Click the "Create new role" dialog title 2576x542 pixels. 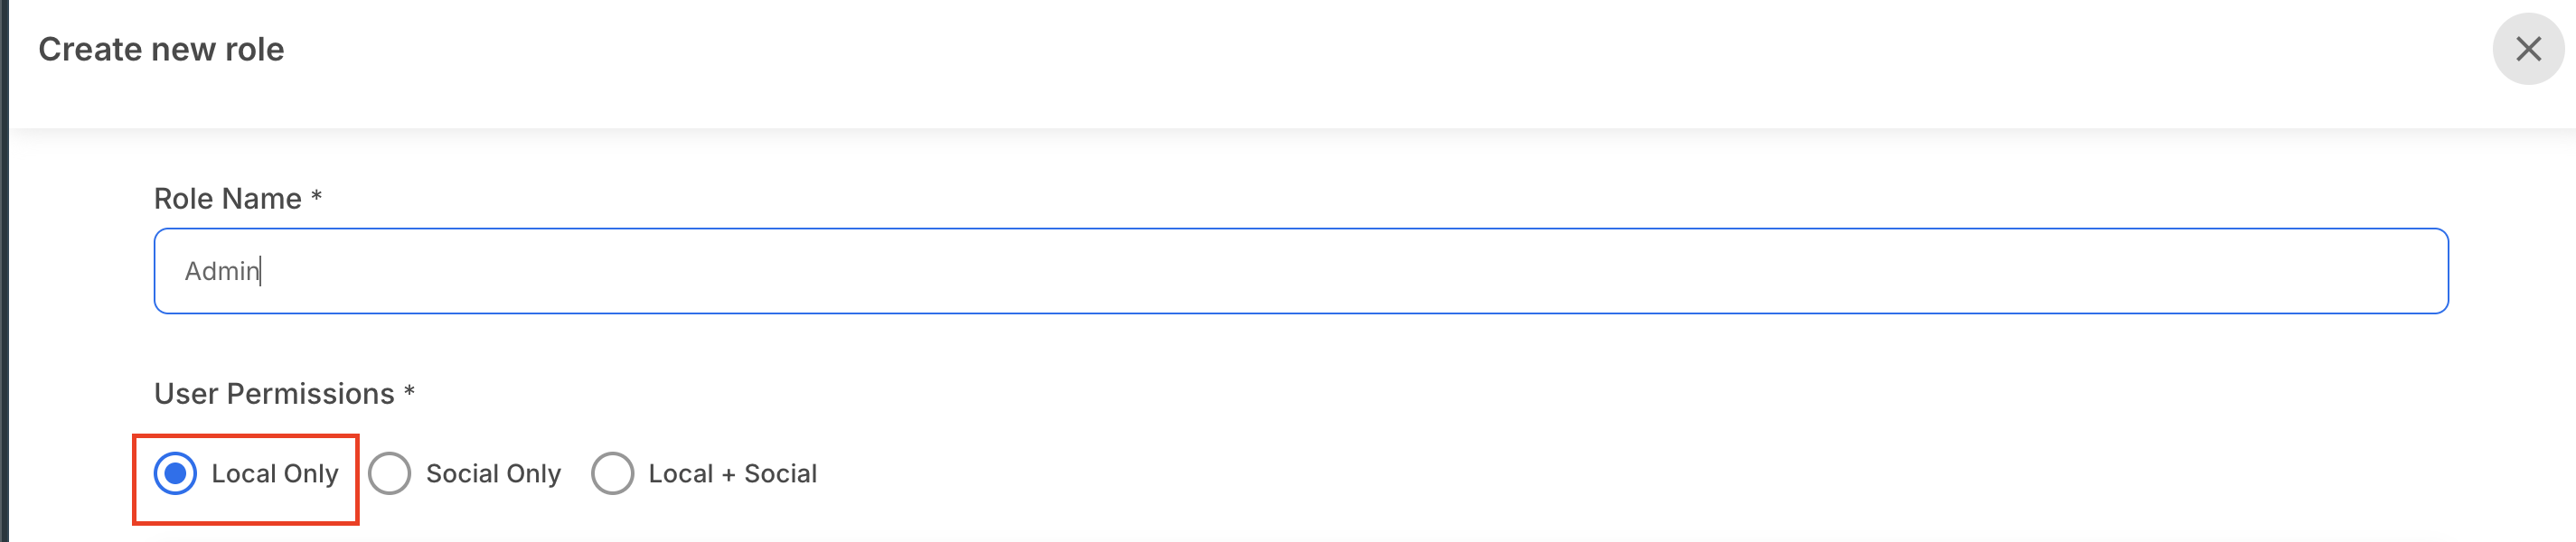click(161, 49)
